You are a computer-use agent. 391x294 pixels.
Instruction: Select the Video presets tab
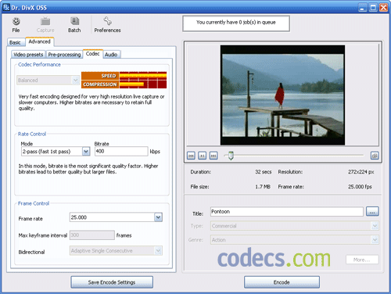[28, 55]
